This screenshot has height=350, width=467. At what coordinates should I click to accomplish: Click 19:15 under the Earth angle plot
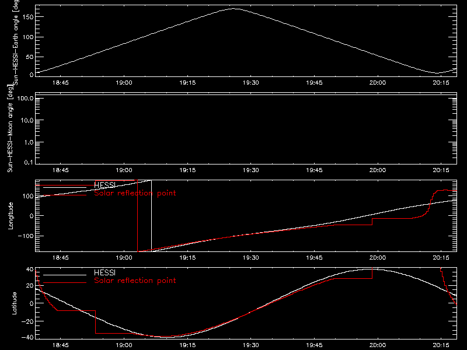pos(187,83)
